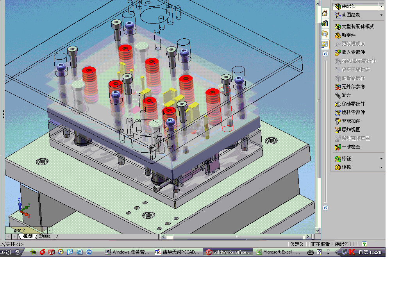Image resolution: width=400 pixels, height=300 pixels.
Task: Open the house-shaped home tab icon
Action: 325,13
